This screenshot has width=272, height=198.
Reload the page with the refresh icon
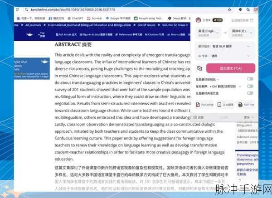(x=17, y=10)
